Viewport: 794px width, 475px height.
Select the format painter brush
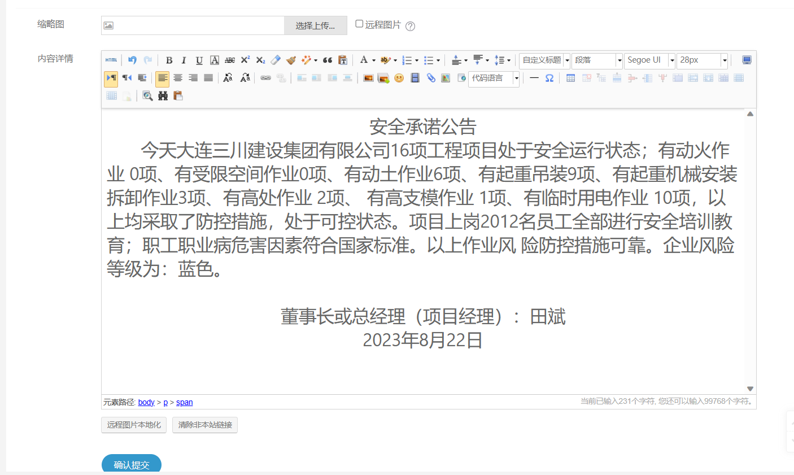pyautogui.click(x=291, y=60)
